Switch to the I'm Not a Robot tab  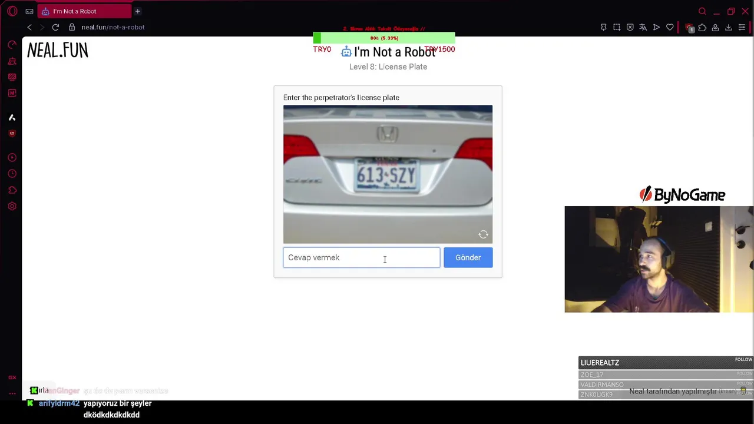pos(84,11)
